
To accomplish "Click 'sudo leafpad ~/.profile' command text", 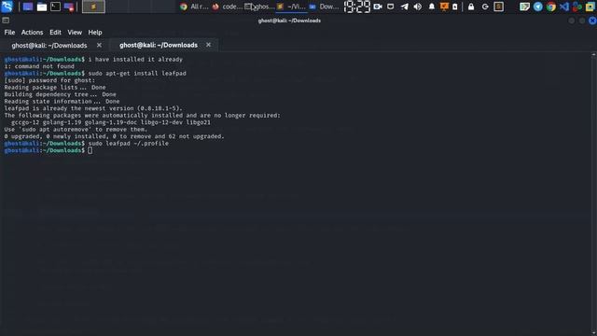I will click(x=129, y=143).
